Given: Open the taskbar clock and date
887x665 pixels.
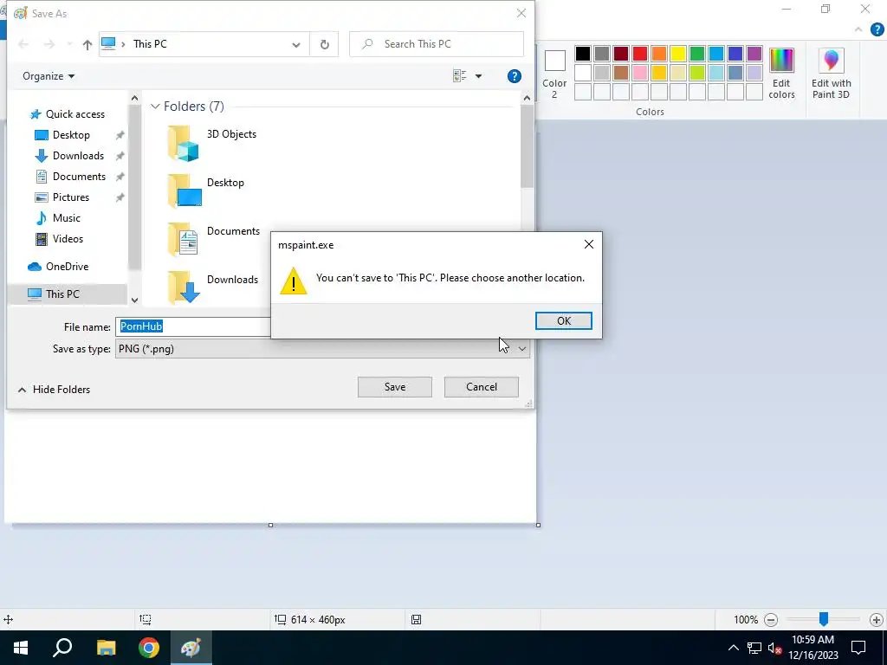Looking at the screenshot, I should coord(813,648).
